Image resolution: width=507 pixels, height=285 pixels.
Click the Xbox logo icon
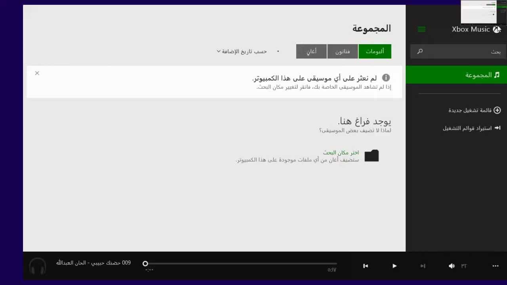[496, 29]
